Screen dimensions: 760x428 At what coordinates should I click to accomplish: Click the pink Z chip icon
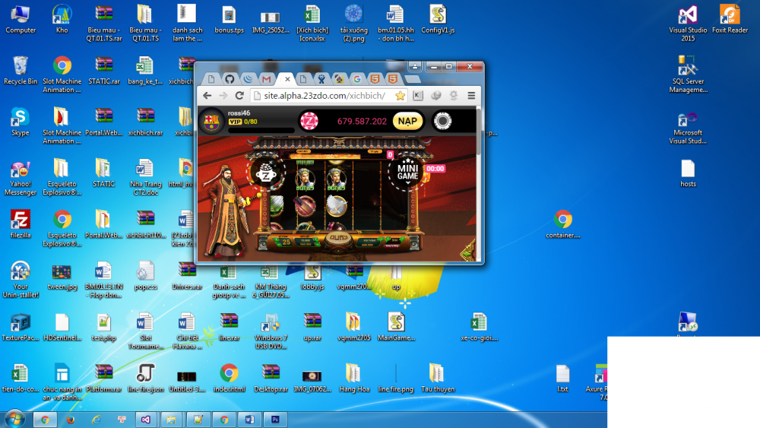tap(309, 121)
